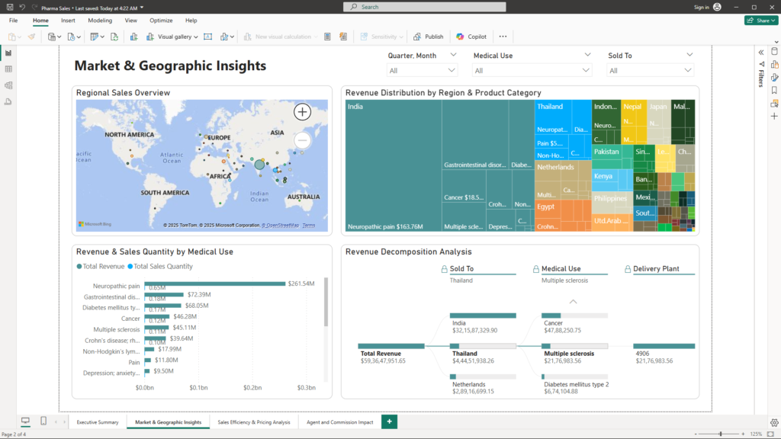Open Model view from left sidebar

8,85
